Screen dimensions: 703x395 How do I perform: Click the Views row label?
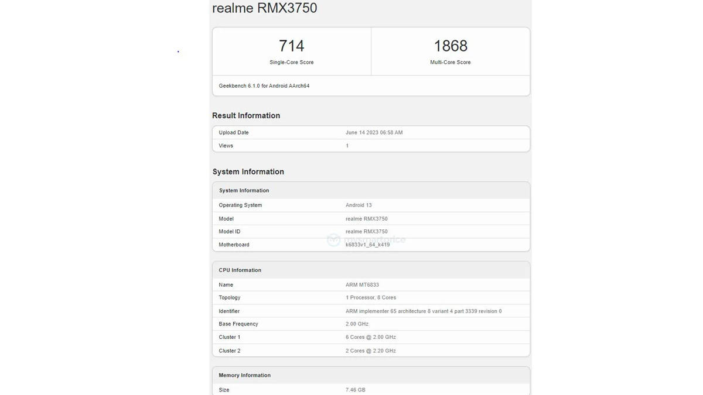pos(226,146)
